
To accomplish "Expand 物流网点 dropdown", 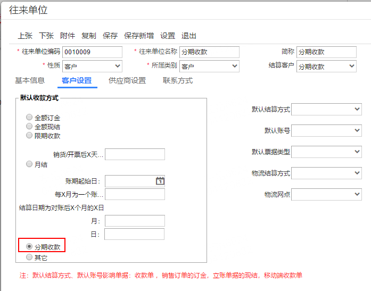I will click(x=326, y=194).
